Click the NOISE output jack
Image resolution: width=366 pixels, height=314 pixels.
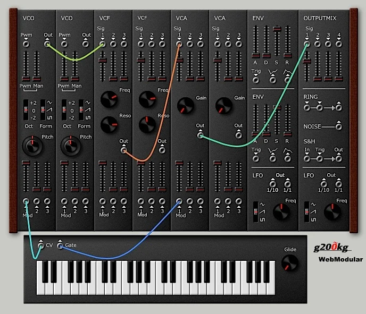pyautogui.click(x=339, y=126)
